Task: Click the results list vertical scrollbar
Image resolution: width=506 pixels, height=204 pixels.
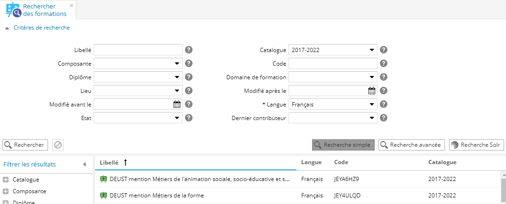Action: [x=503, y=188]
